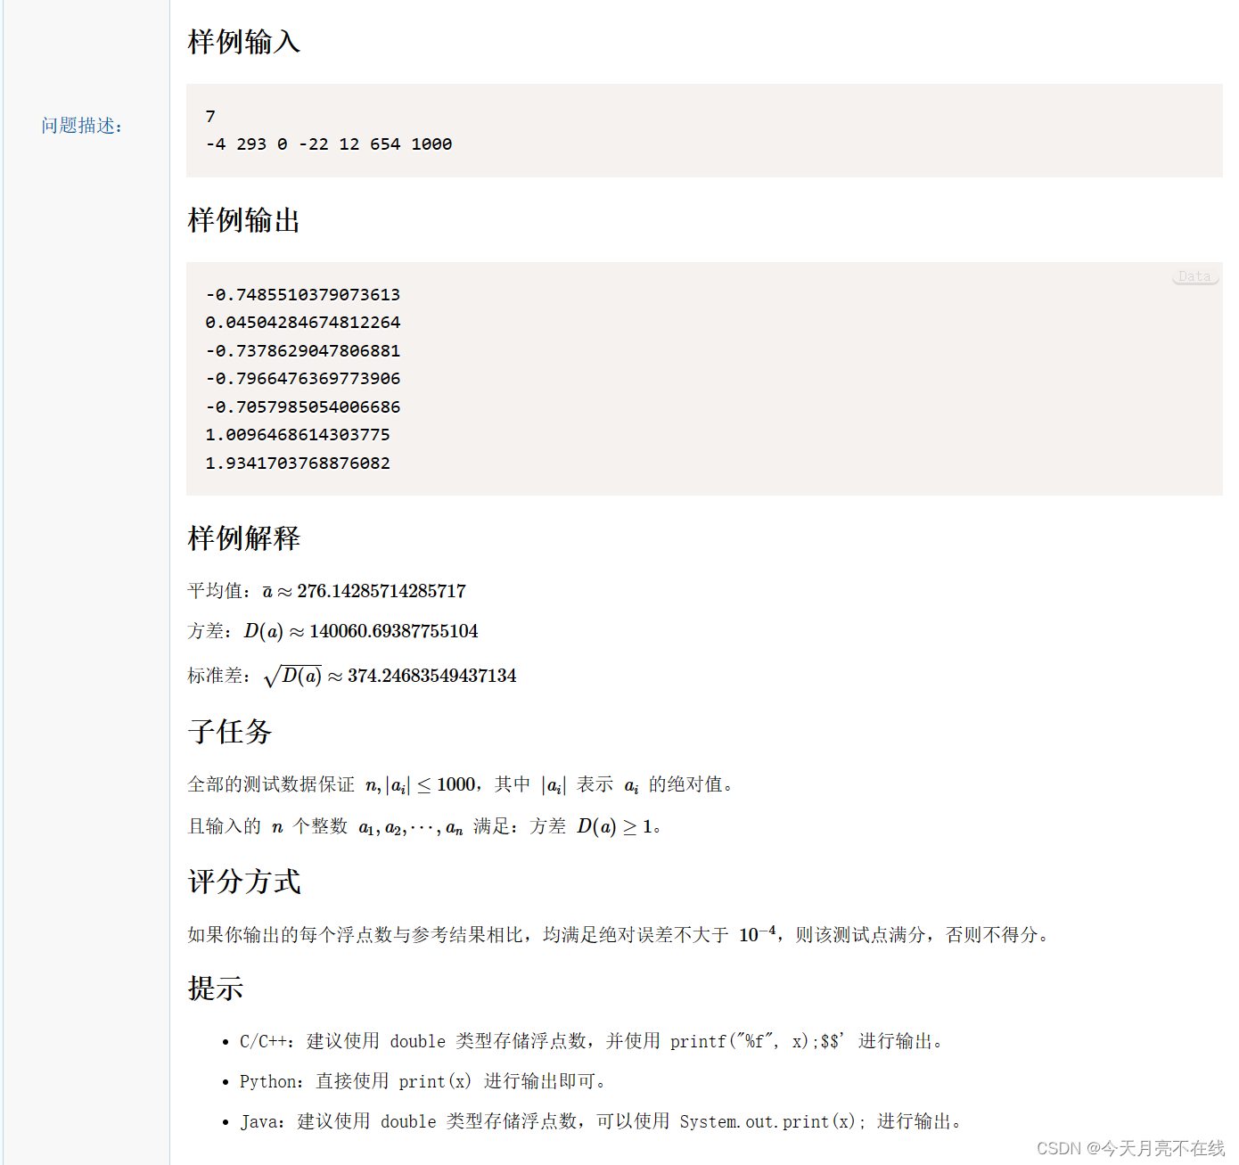1239x1165 pixels.
Task: Click the mean value 276.14285714285717
Action: coord(382,591)
